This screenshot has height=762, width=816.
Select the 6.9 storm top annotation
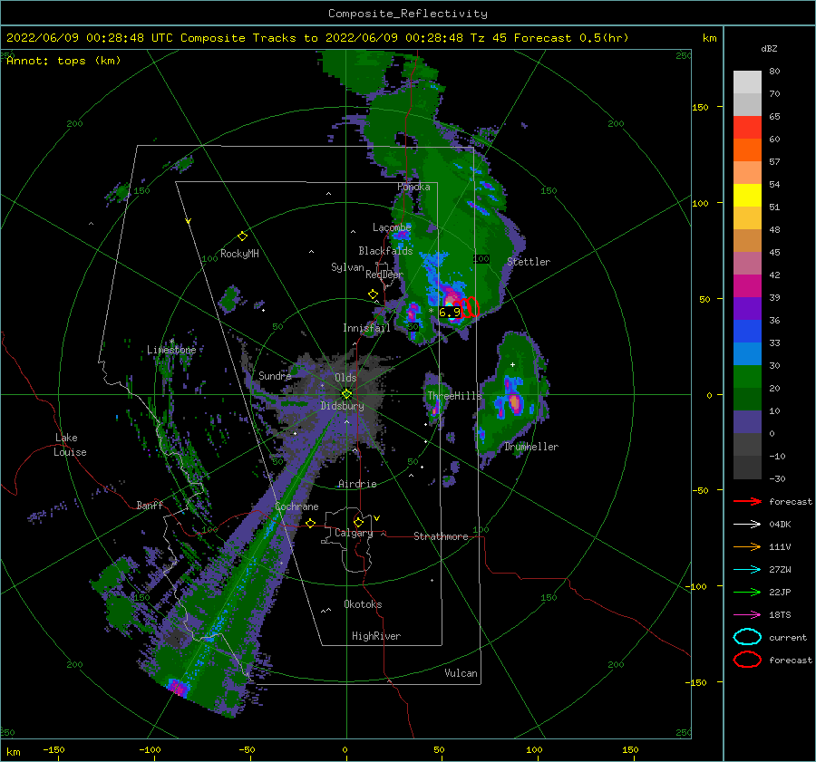pyautogui.click(x=449, y=312)
